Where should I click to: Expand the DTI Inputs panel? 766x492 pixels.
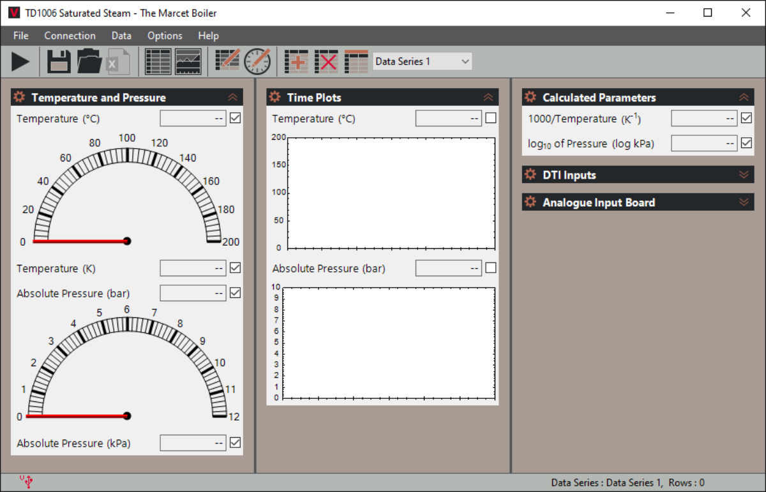click(x=743, y=175)
